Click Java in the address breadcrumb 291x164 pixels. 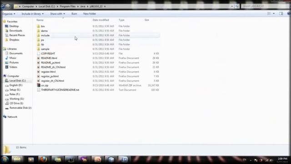[x=83, y=6]
